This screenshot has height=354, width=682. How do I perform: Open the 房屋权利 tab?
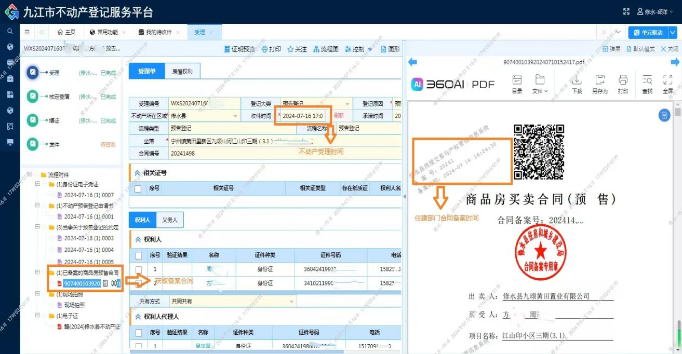(182, 72)
